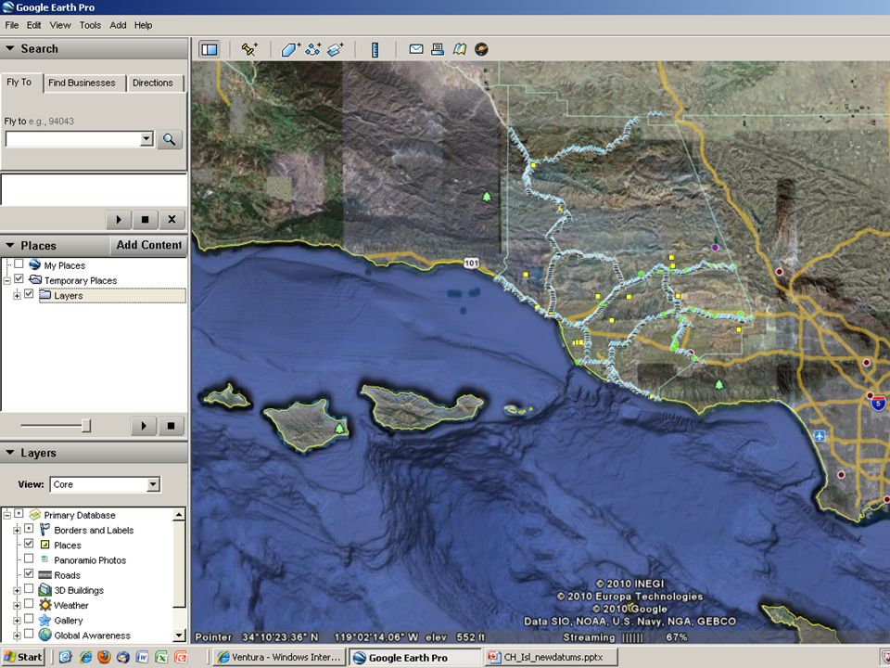Click the airport icon on the map
The width and height of the screenshot is (890, 668).
coord(819,436)
